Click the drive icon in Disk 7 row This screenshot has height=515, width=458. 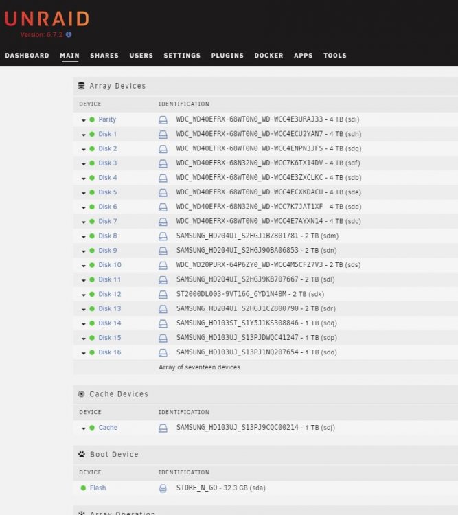click(x=163, y=222)
